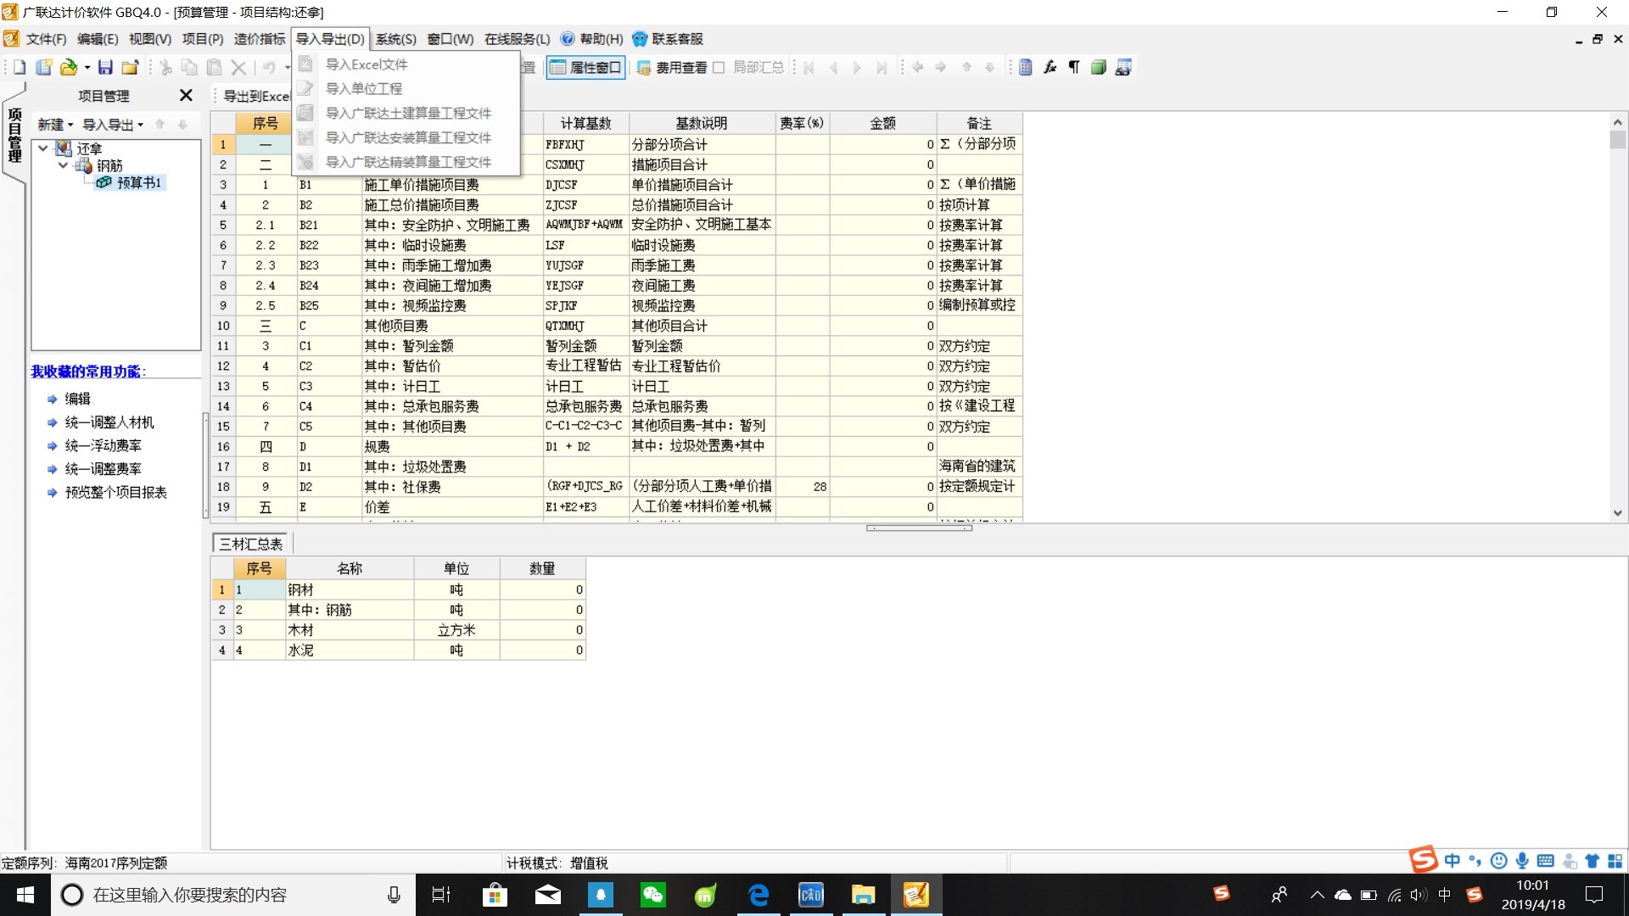
Task: Click the horizontal splitter handle below table
Action: pyautogui.click(x=919, y=528)
